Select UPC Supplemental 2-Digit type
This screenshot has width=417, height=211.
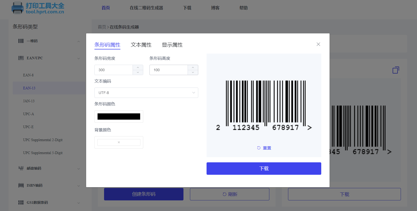coord(43,140)
